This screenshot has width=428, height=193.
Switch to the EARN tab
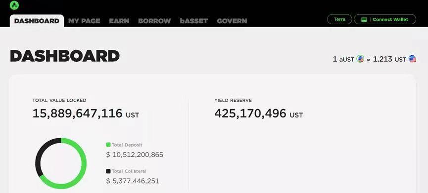(119, 21)
